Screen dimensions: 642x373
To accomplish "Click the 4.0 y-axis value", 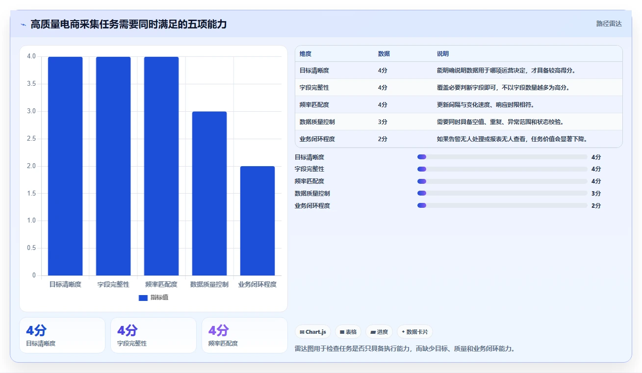I will pos(31,56).
